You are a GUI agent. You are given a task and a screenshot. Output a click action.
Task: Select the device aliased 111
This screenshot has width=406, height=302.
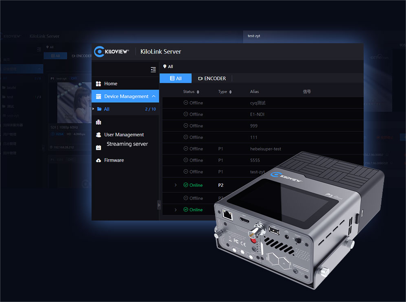(253, 137)
